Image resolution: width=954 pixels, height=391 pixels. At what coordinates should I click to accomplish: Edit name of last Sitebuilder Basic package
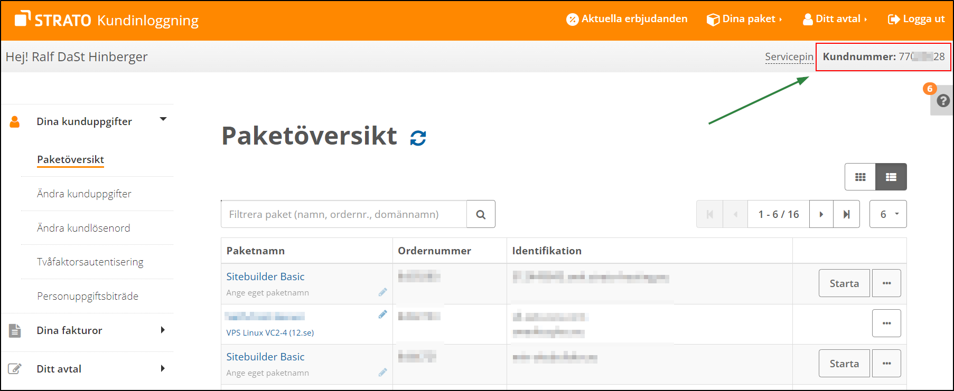pyautogui.click(x=383, y=373)
